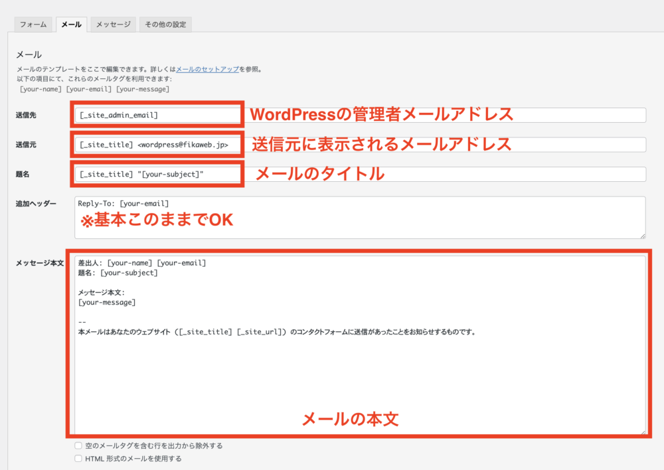664x470 pixels.
Task: Click the メッセージ本文 field label
Action: coord(40,263)
